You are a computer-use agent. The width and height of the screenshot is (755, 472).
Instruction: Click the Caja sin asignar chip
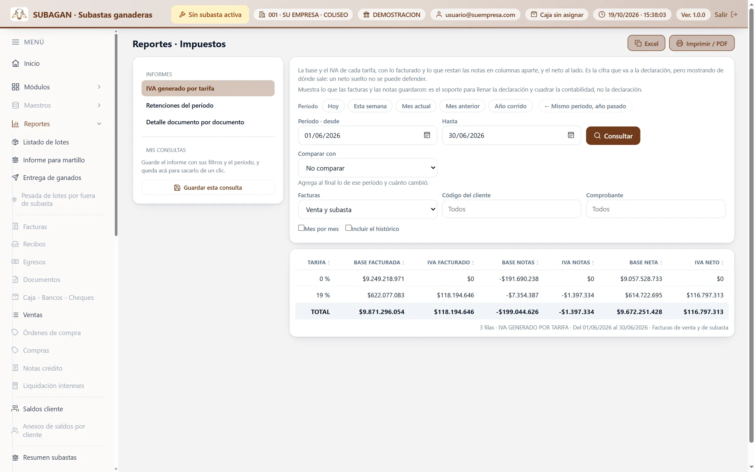click(557, 14)
